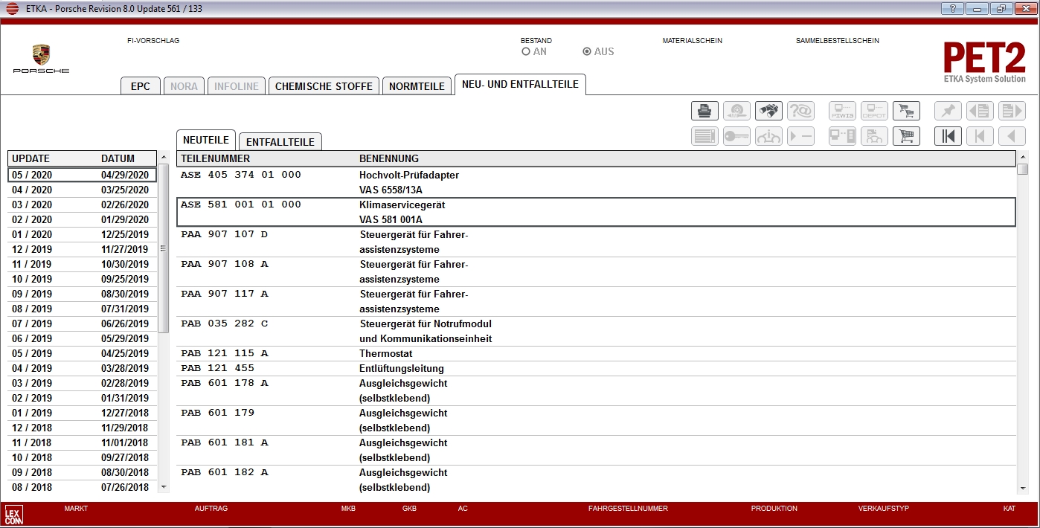Viewport: 1040px width, 528px height.
Task: Click the vehicle info icon
Action: 768,136
